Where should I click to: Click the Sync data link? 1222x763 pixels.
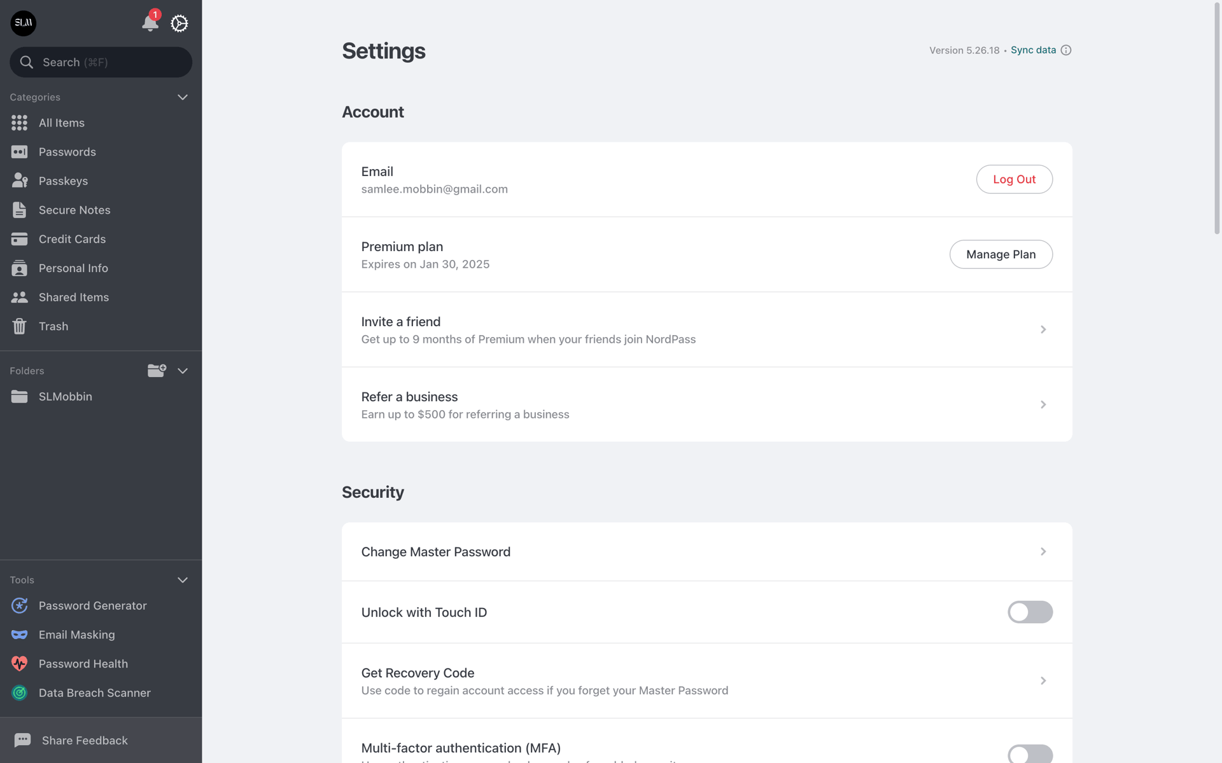(1033, 50)
